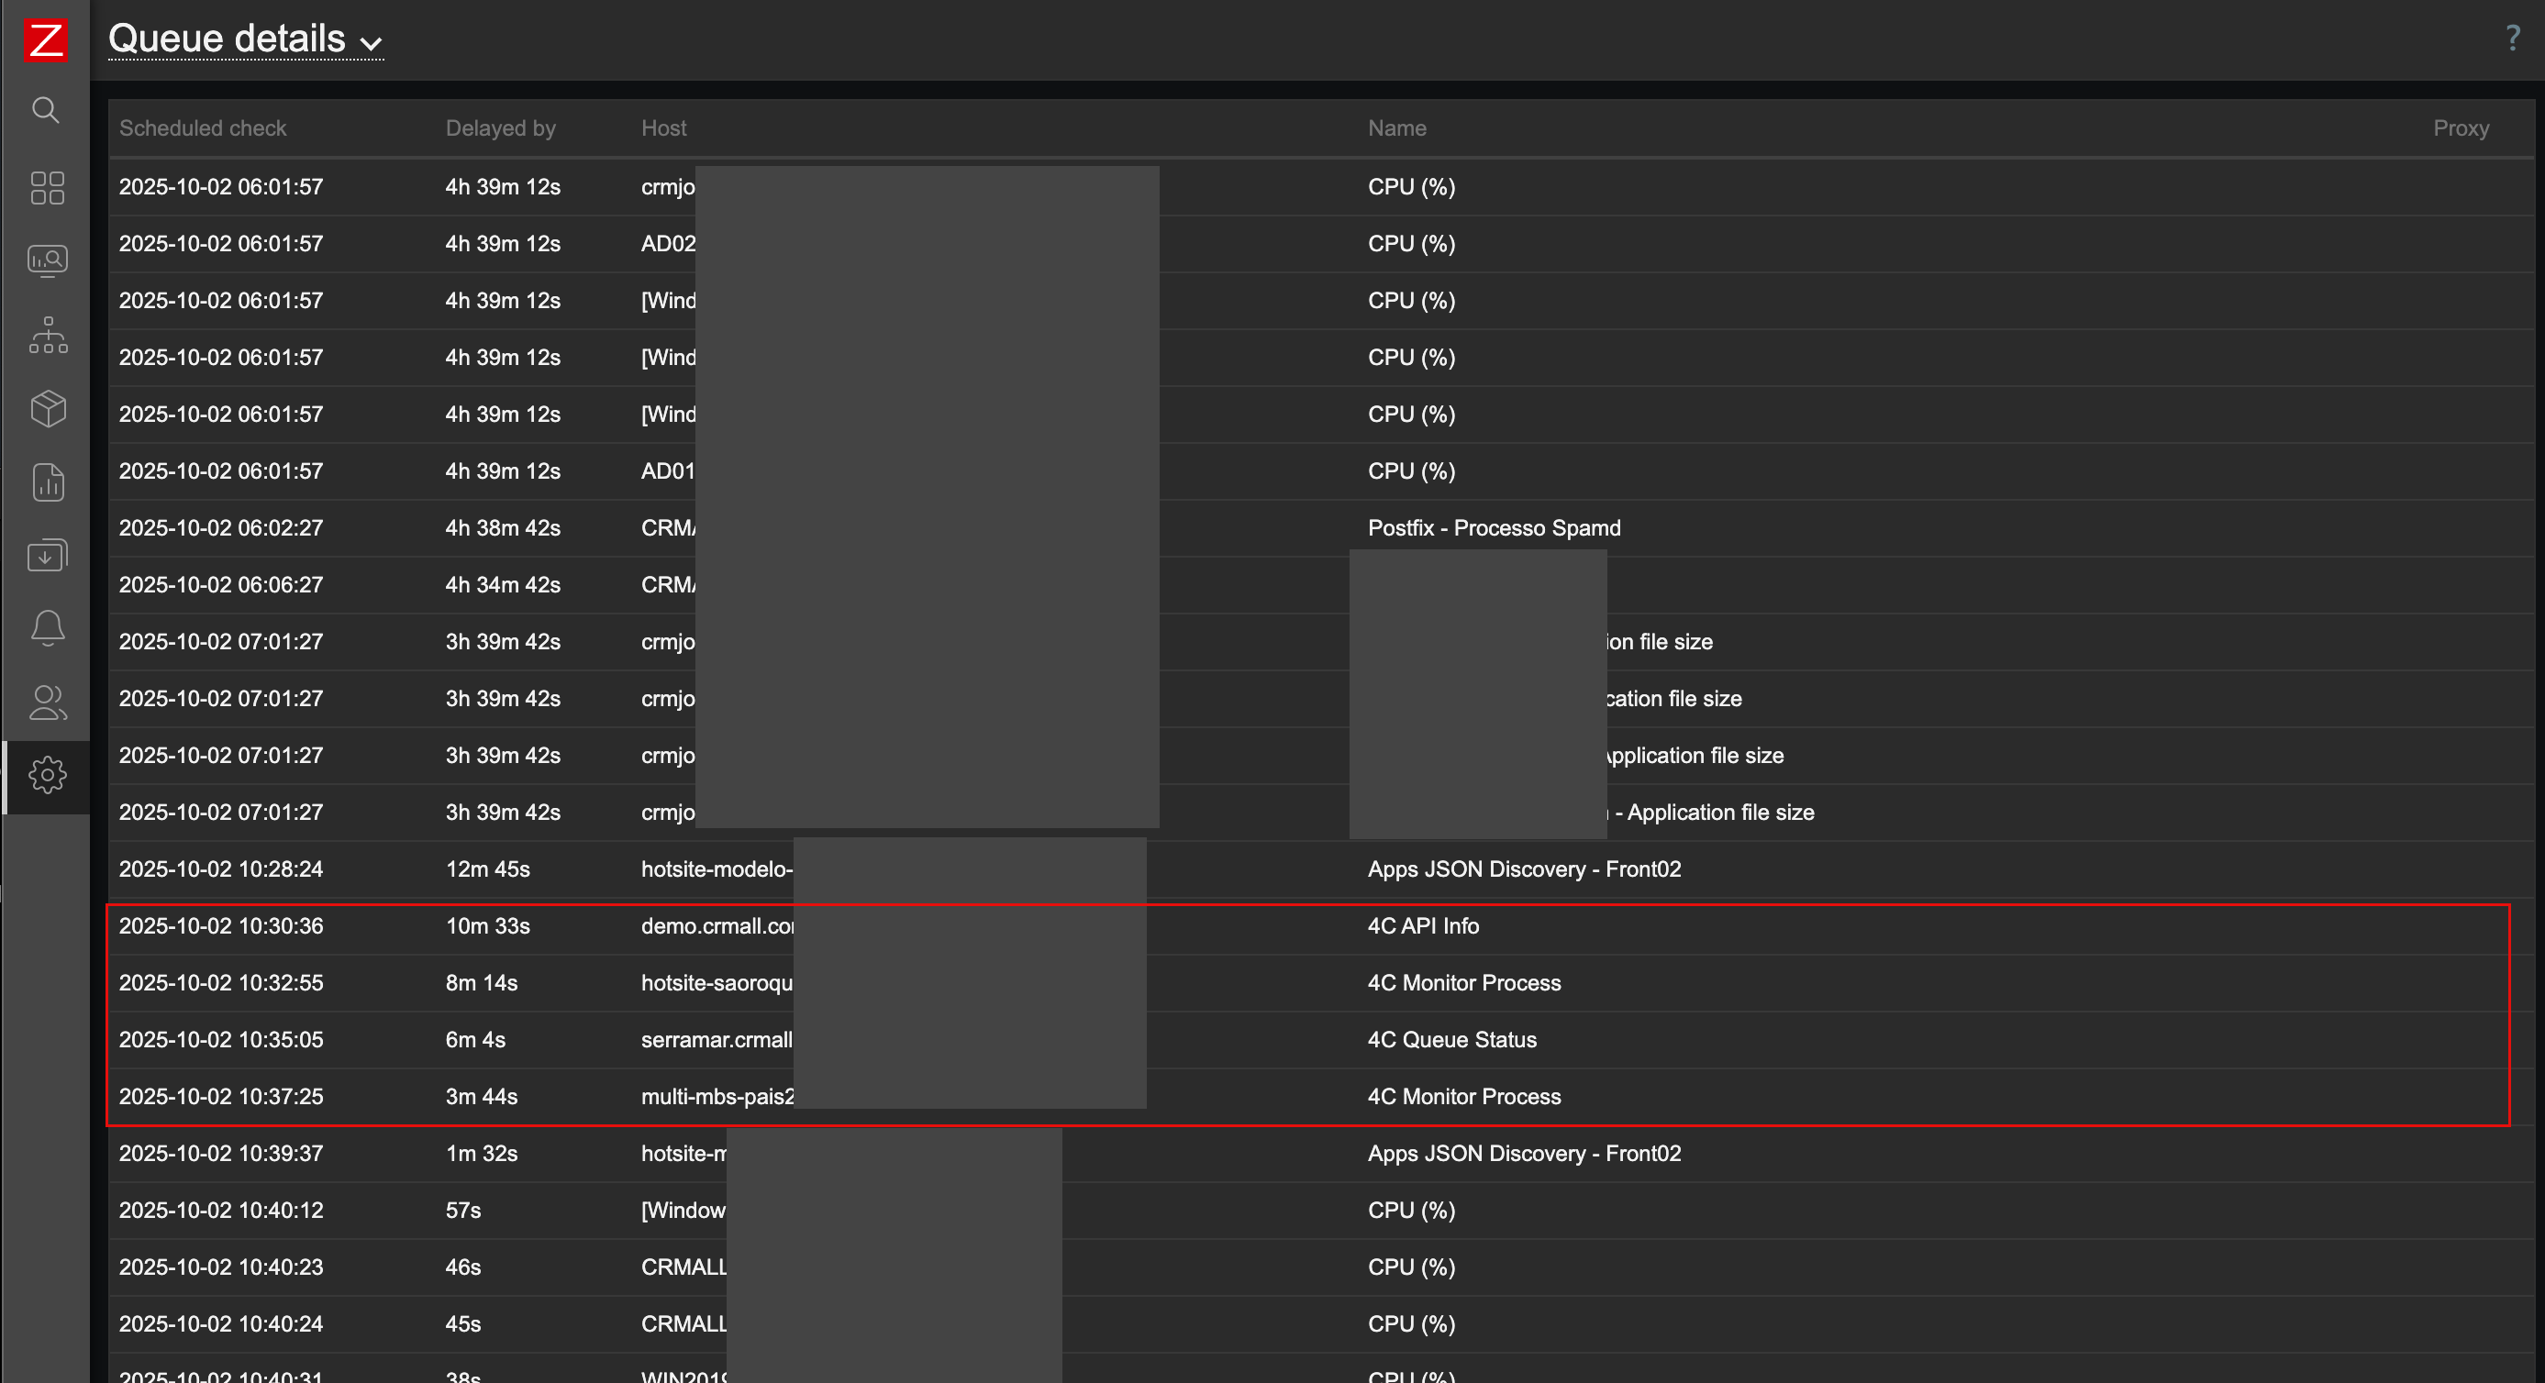Open the Monitoring sidebar icon

pos(47,260)
